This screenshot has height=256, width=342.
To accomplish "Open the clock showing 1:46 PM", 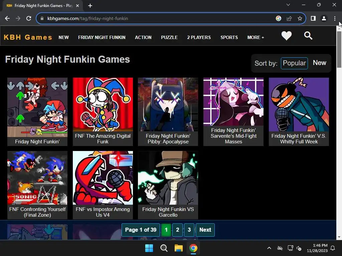I will [317, 248].
